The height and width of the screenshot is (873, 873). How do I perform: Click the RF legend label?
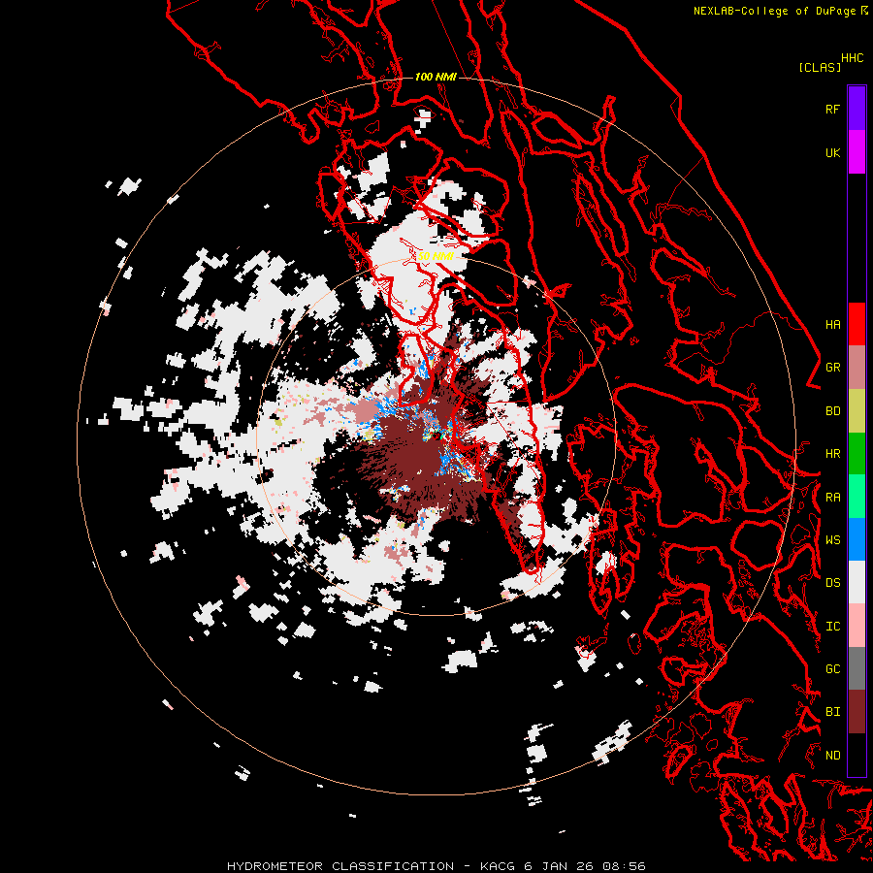click(x=832, y=109)
